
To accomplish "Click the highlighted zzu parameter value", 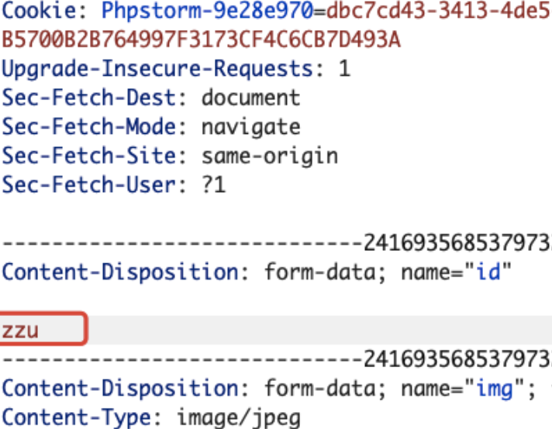I will [22, 331].
